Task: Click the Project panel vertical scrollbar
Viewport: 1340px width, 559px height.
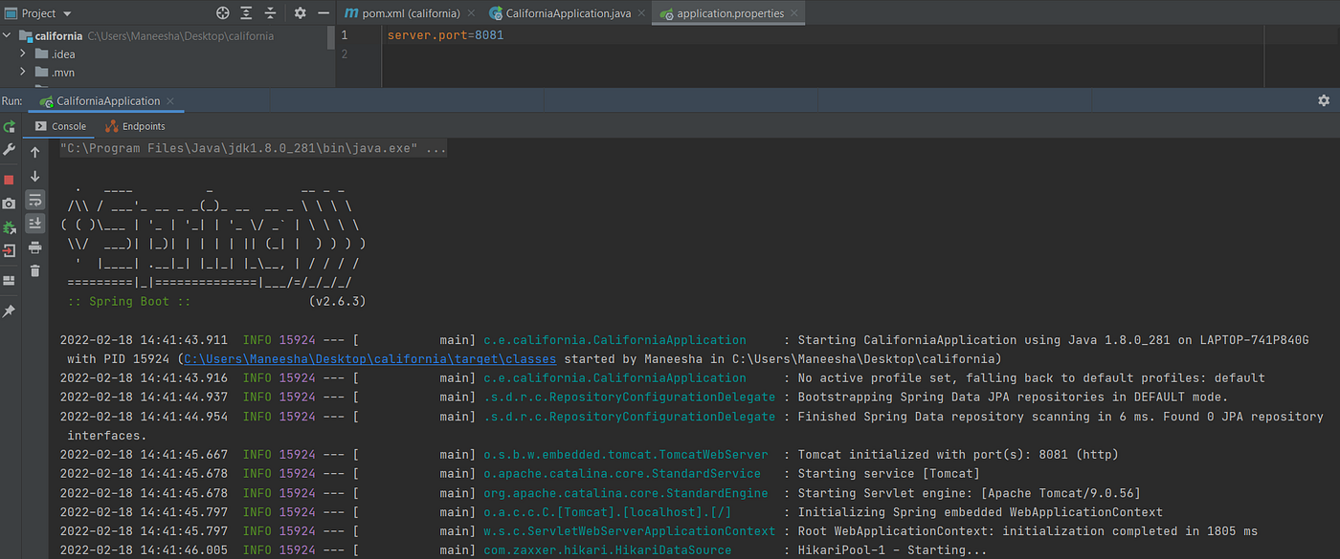Action: coord(331,39)
